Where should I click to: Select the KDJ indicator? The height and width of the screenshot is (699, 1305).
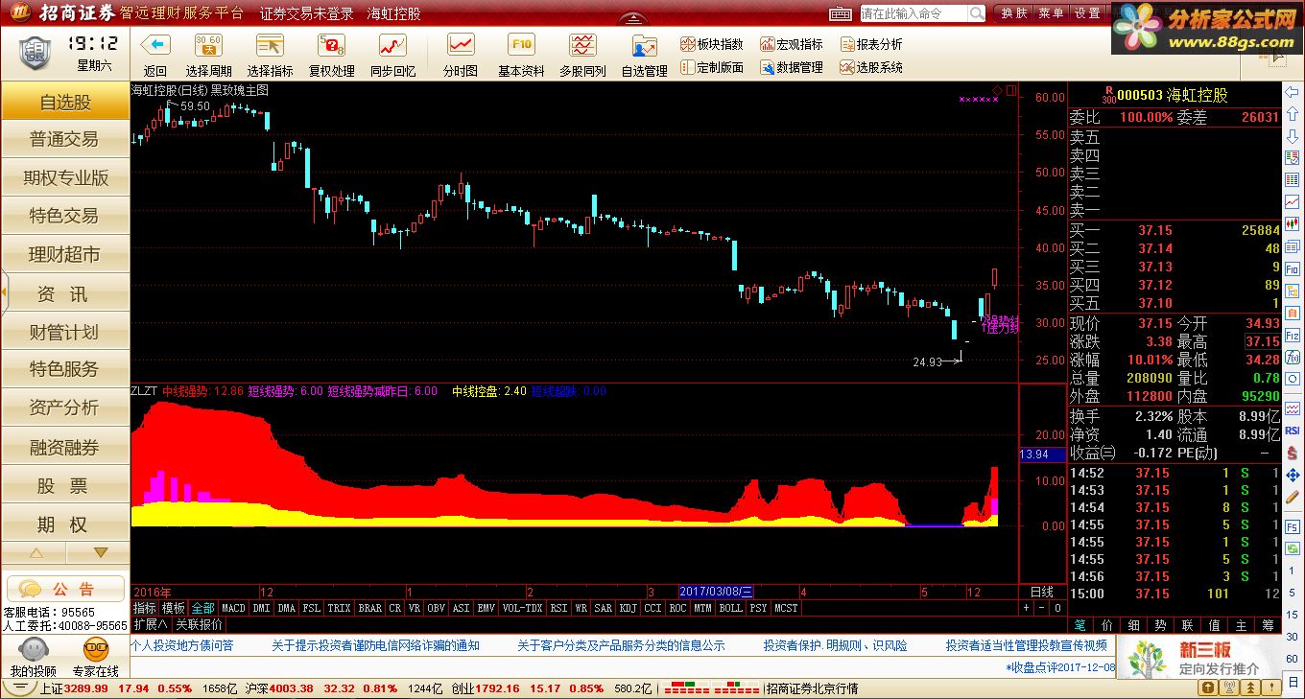(629, 608)
